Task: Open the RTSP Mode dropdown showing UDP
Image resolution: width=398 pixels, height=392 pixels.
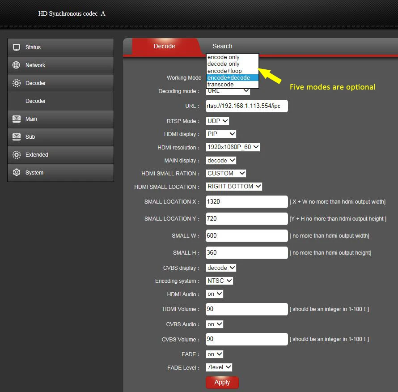Action: click(217, 121)
